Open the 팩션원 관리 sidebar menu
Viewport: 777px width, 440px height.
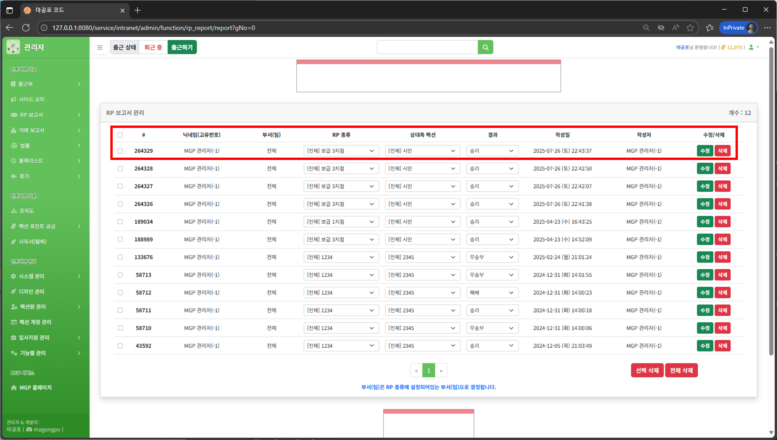(46, 307)
